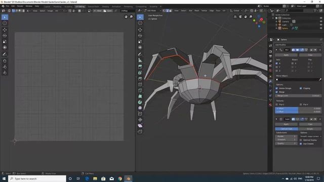
Task: Select the Grab tool in UV editor
Action: click(x=5, y=61)
